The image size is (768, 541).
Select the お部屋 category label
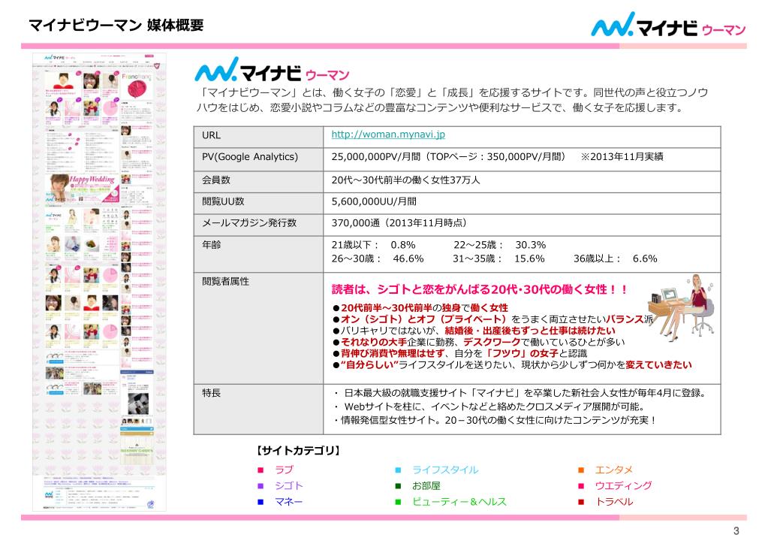(x=426, y=485)
